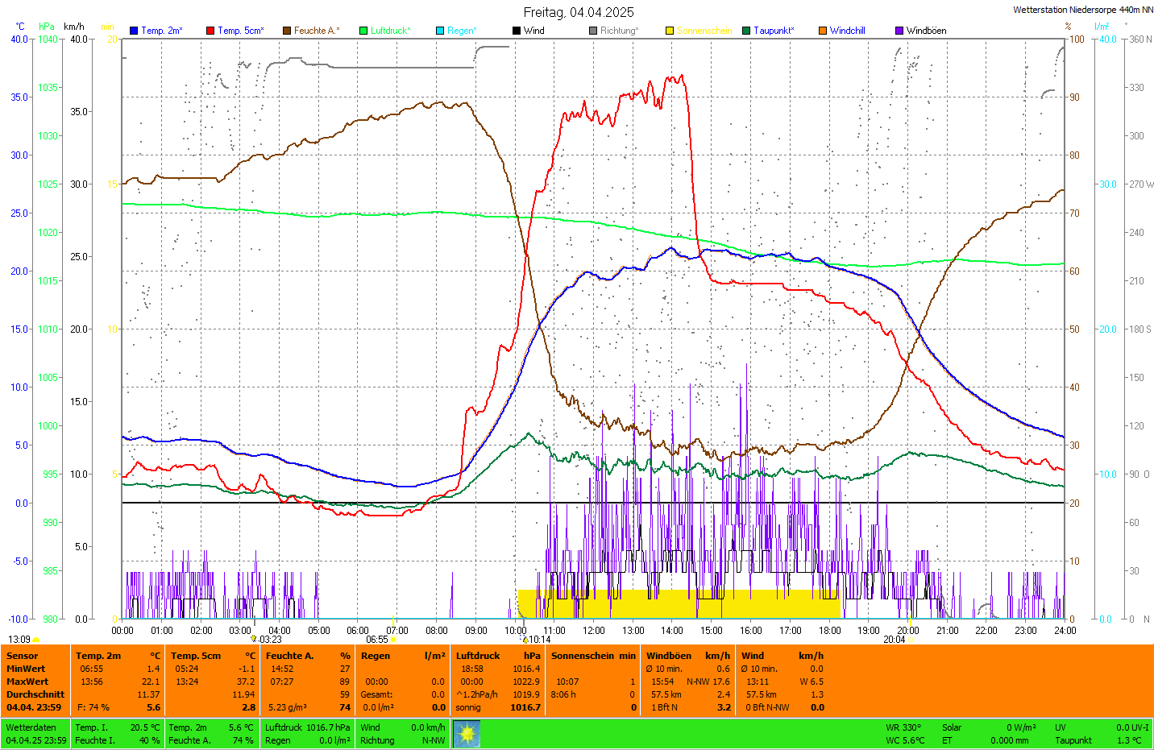Click the brown Feuchte A. legend square
Viewport: 1154px width, 750px height.
(x=287, y=31)
